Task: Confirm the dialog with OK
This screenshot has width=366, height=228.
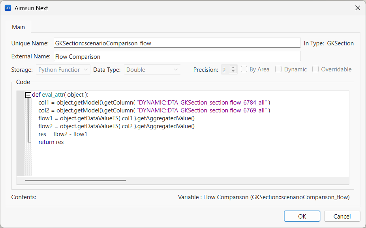Action: coord(302,216)
